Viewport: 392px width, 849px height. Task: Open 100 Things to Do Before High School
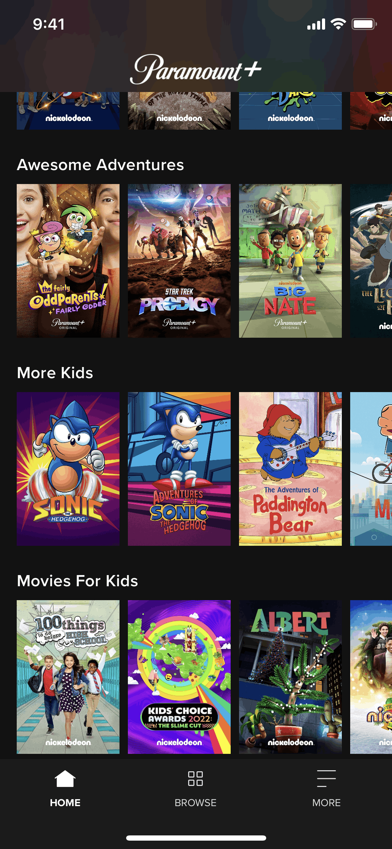[68, 677]
